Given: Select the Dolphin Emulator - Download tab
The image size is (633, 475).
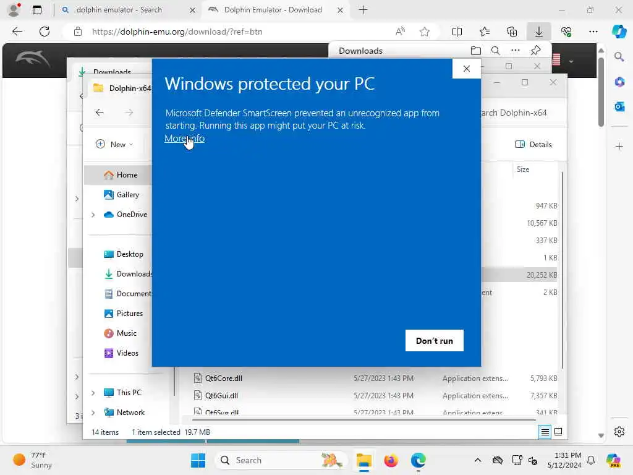Looking at the screenshot, I should [276, 10].
